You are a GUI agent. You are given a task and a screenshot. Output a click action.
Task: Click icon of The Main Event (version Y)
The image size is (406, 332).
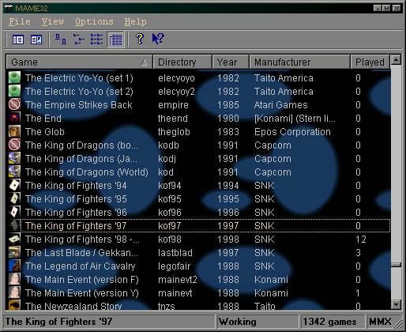14,292
